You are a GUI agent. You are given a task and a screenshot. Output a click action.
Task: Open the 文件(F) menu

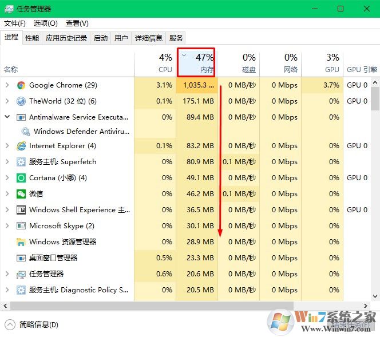tap(15, 23)
